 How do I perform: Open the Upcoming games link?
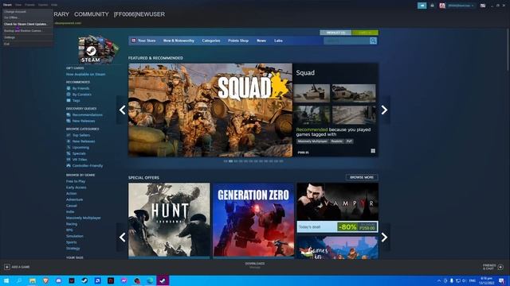coord(80,148)
